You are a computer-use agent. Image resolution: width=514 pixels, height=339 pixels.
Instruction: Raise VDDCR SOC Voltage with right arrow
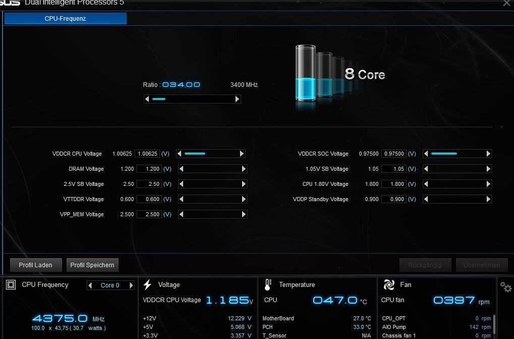[488, 154]
